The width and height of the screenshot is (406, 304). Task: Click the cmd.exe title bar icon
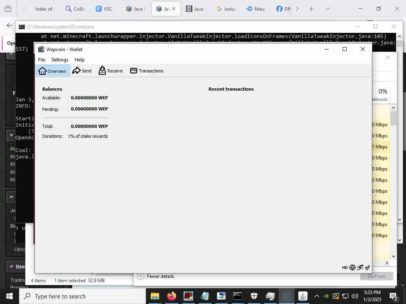(x=22, y=27)
